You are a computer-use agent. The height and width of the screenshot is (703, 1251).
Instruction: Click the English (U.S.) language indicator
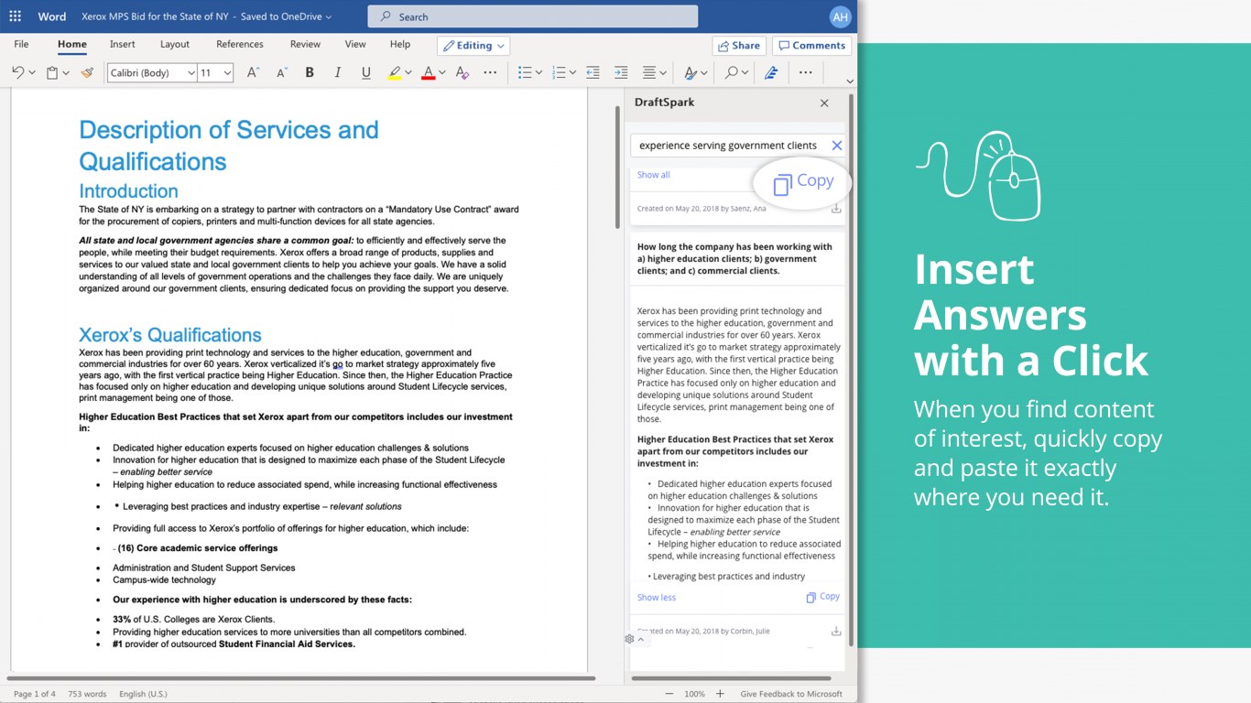[143, 694]
